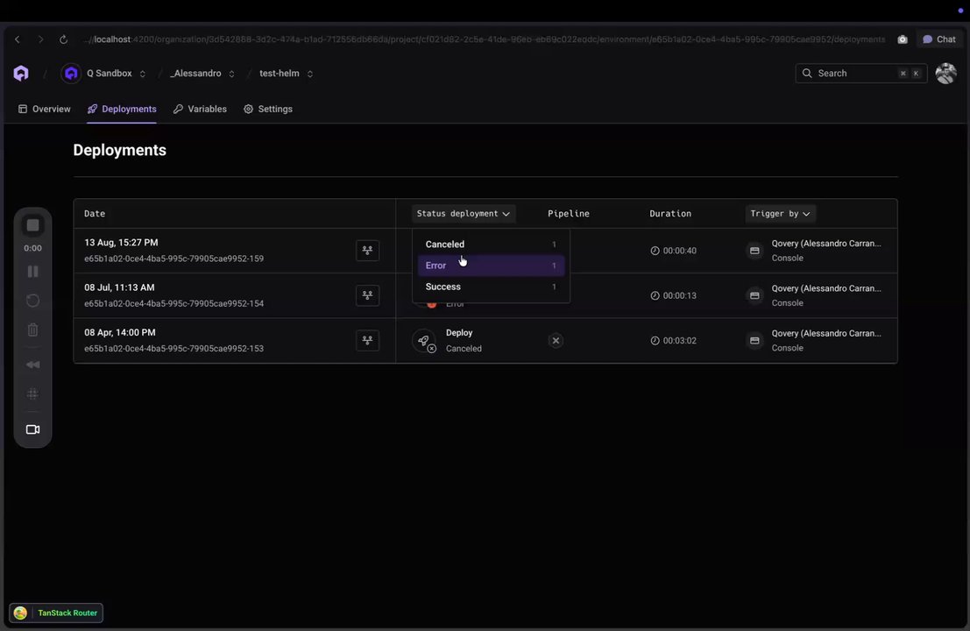Click the Deploy rocket status icon
This screenshot has height=631, width=970.
[425, 341]
